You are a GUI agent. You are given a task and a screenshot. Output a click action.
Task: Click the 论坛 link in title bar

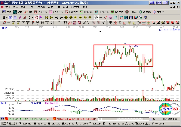coord(158,3)
